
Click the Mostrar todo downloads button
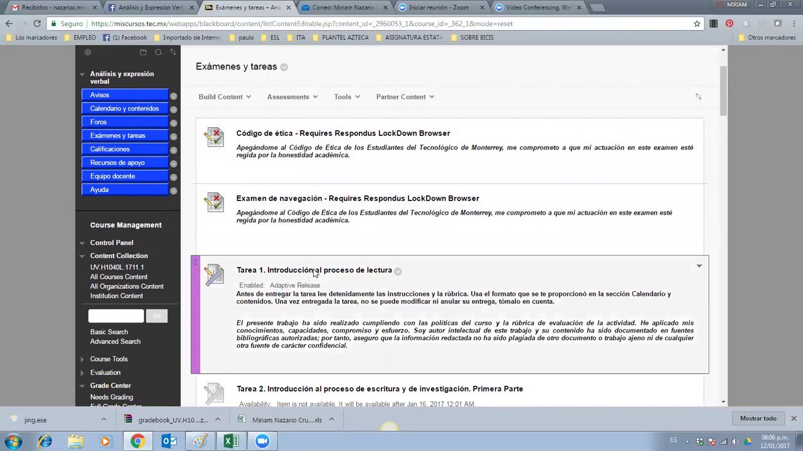tap(758, 418)
